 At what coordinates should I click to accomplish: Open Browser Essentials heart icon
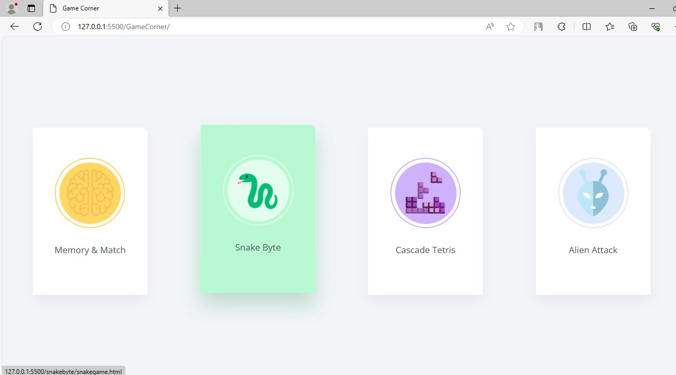(656, 26)
